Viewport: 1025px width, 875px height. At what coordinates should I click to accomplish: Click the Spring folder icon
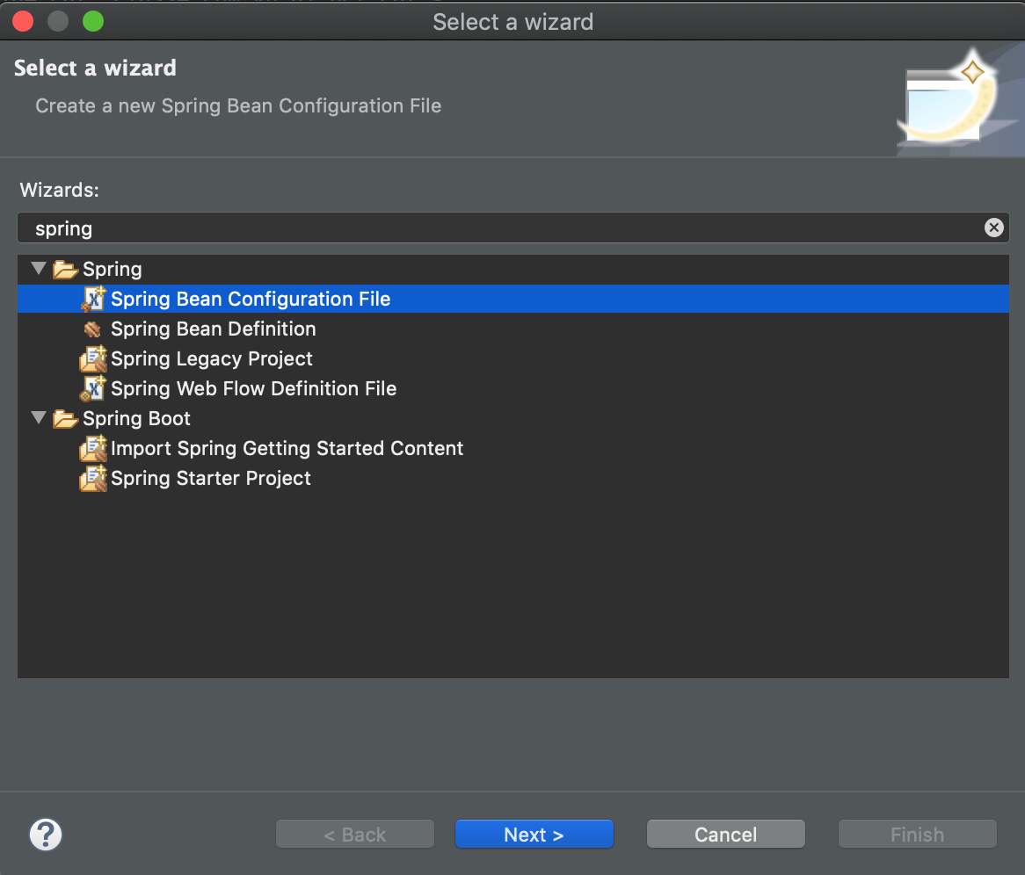[65, 269]
